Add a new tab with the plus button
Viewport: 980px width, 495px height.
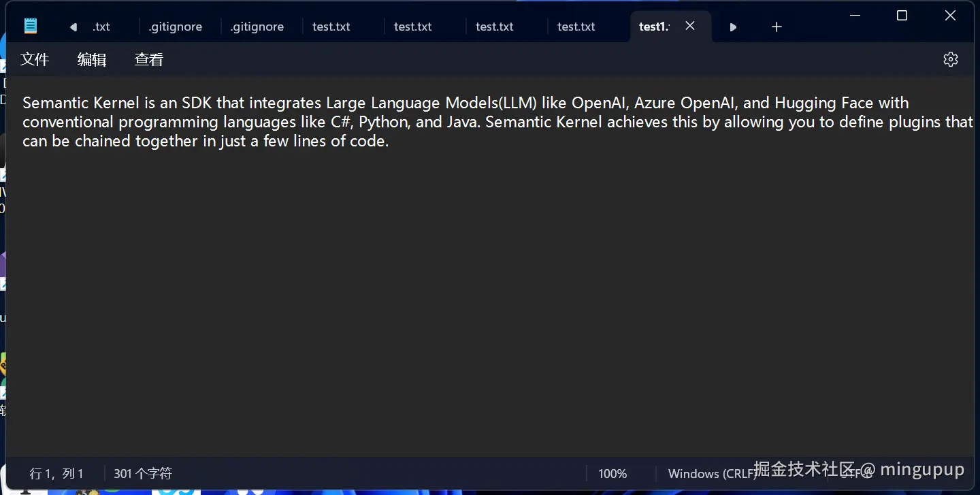pos(777,27)
